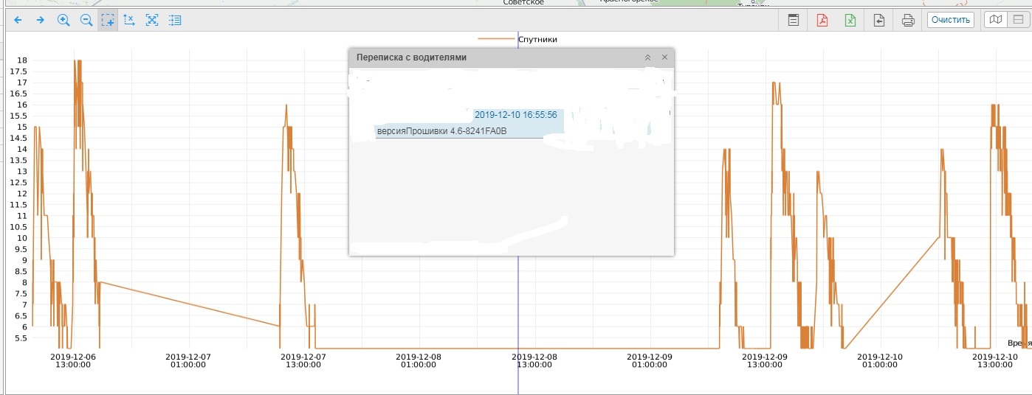Toggle the chart legend list icon
Viewport: 1032px width, 395px height.
coord(175,20)
